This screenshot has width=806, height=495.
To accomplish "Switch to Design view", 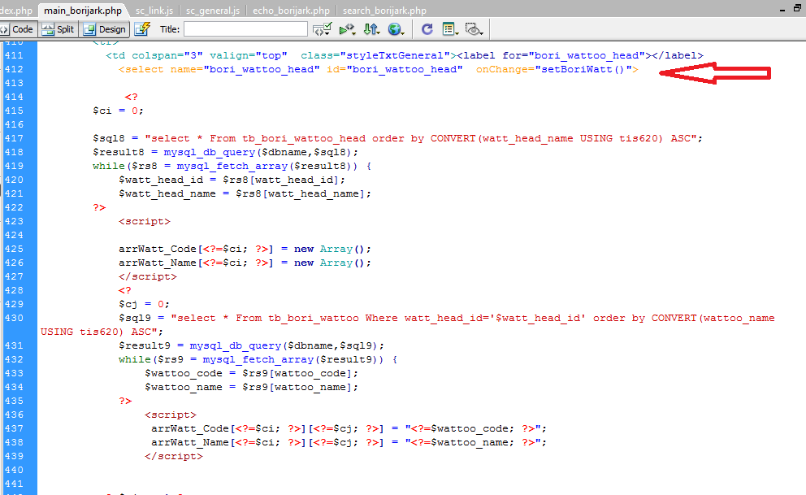I will [104, 29].
